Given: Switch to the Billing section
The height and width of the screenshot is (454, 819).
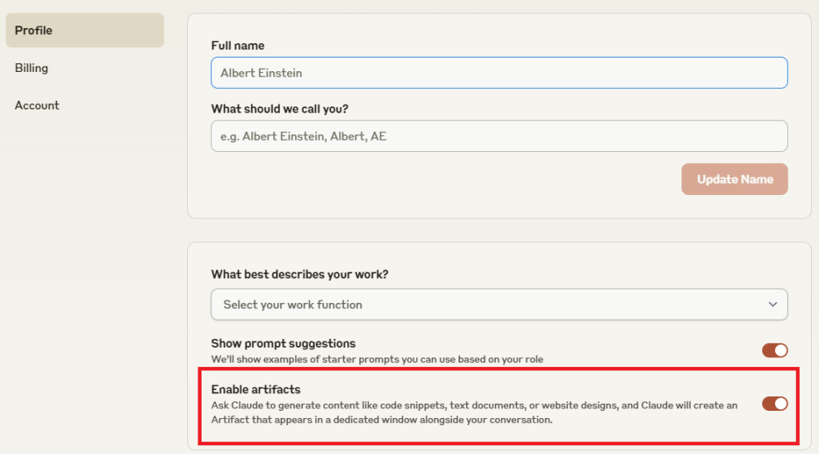Looking at the screenshot, I should point(31,68).
